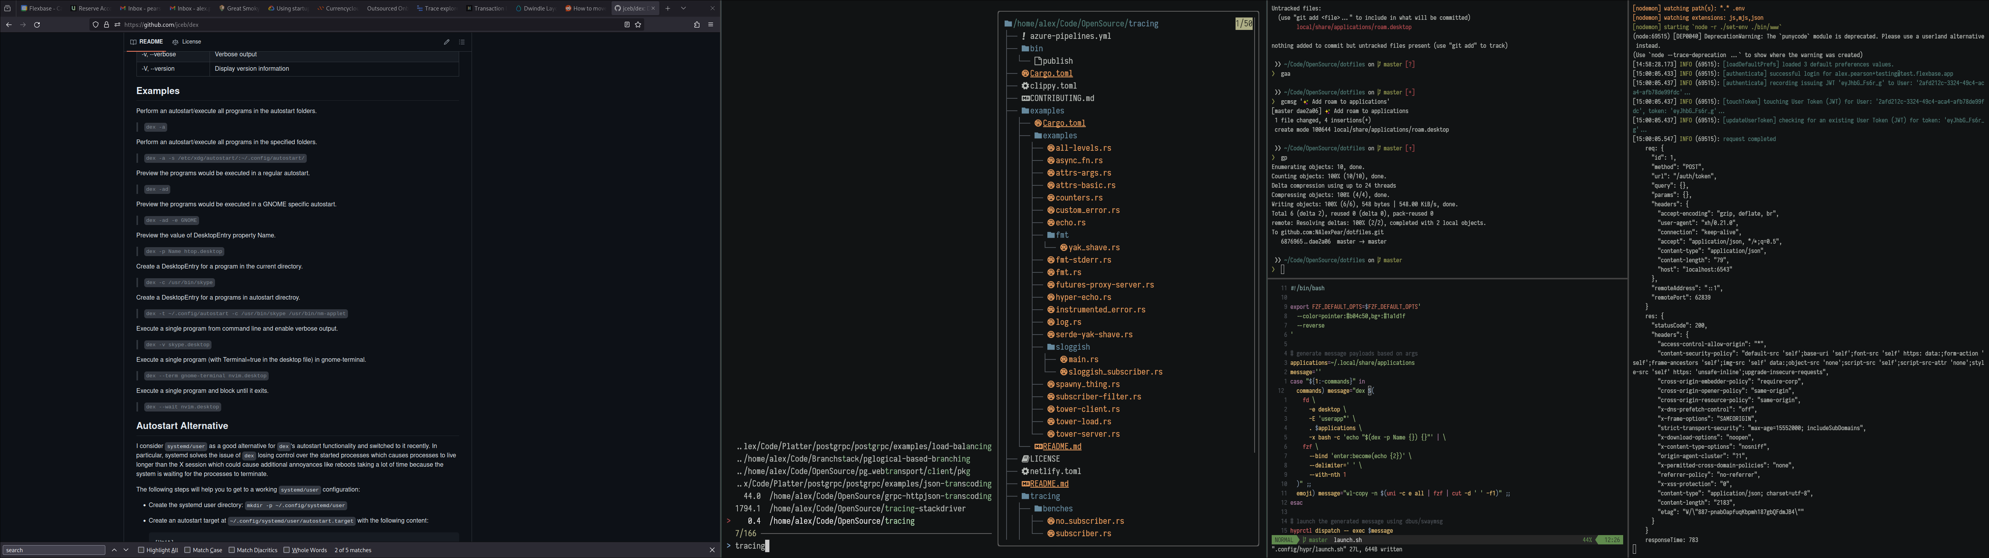Enable Highlight All in find bar
The image size is (1989, 558).
[141, 550]
